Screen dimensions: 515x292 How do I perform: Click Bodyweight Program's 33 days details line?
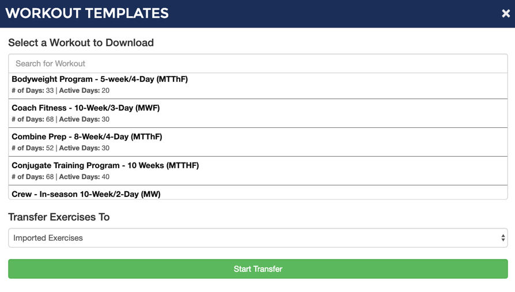[x=60, y=90]
